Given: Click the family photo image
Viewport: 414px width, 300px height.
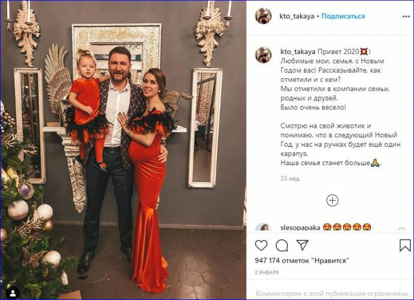Looking at the screenshot, I should click(x=124, y=150).
